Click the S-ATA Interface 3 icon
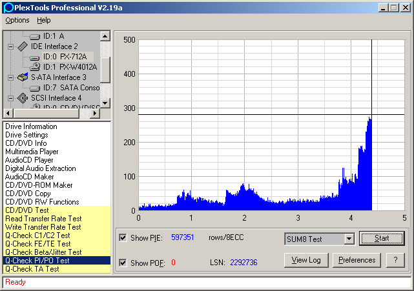This screenshot has height=291, width=414. pos(23,77)
